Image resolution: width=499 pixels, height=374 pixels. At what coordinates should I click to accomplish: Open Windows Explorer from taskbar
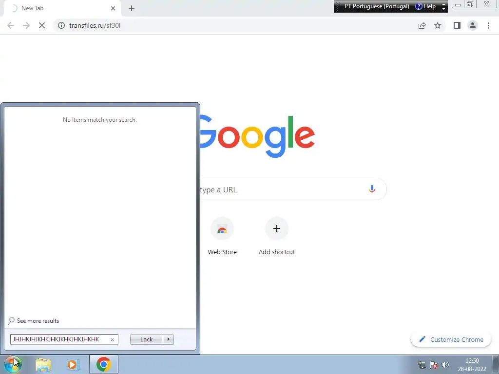(43, 364)
